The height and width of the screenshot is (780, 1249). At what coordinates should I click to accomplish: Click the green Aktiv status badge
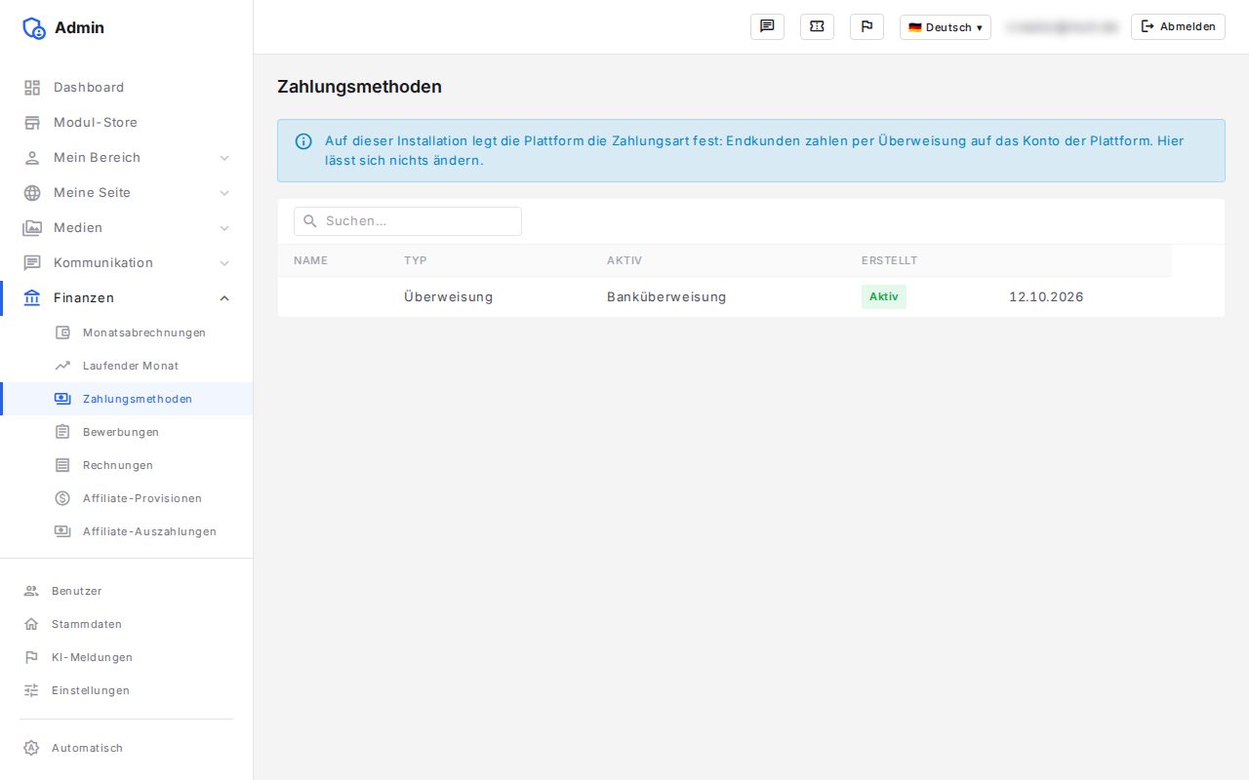884,297
